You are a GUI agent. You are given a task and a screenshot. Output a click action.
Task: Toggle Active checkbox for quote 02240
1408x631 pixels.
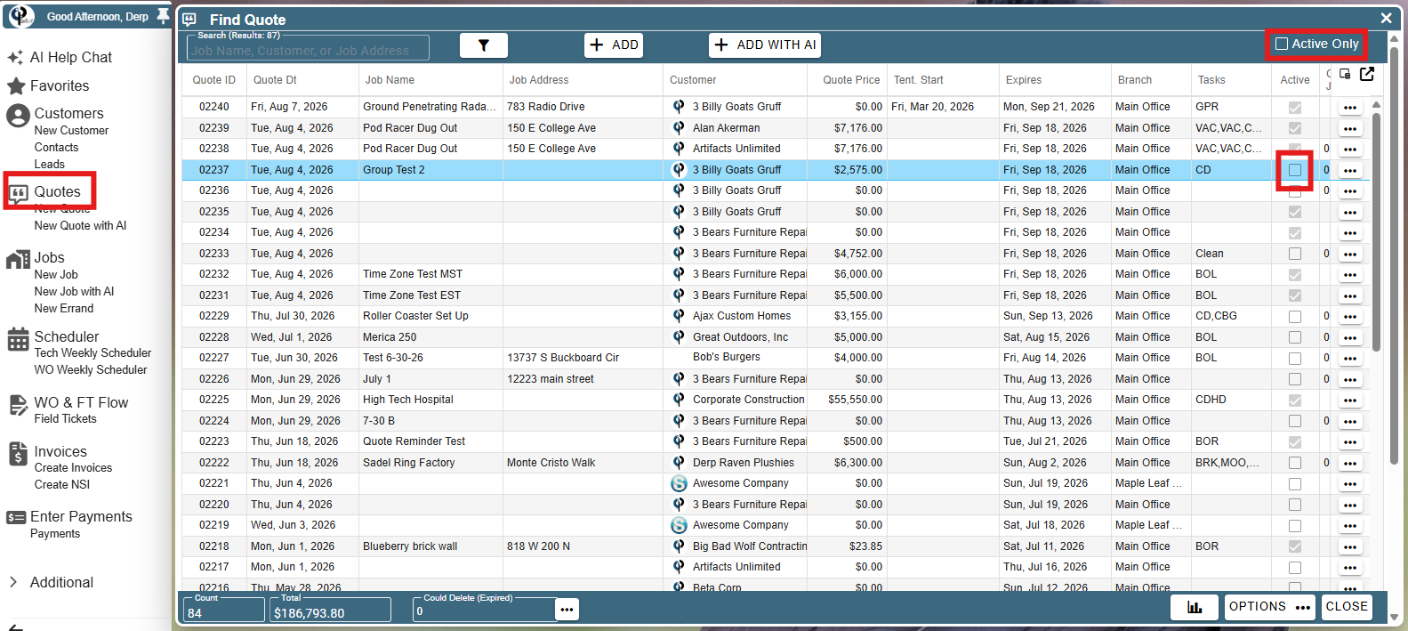click(x=1295, y=108)
